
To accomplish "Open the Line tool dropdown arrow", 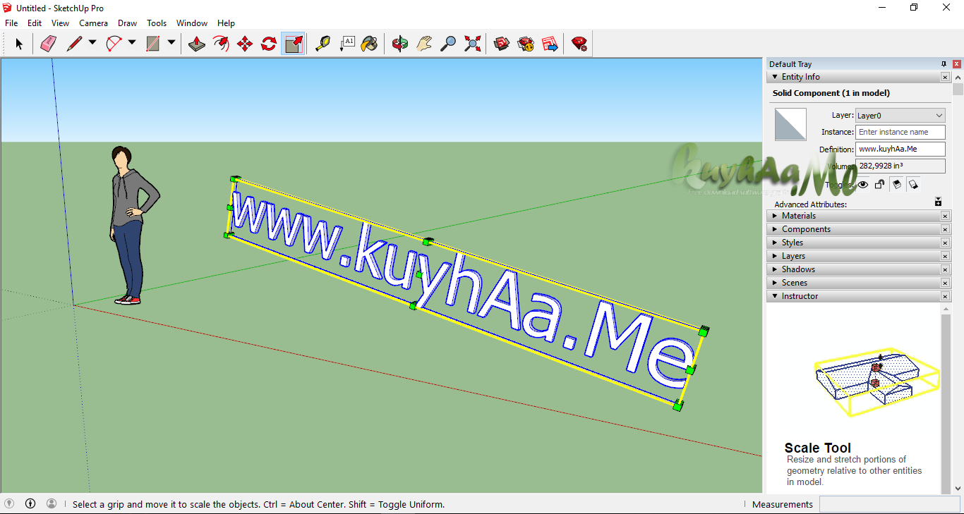I will (x=92, y=43).
